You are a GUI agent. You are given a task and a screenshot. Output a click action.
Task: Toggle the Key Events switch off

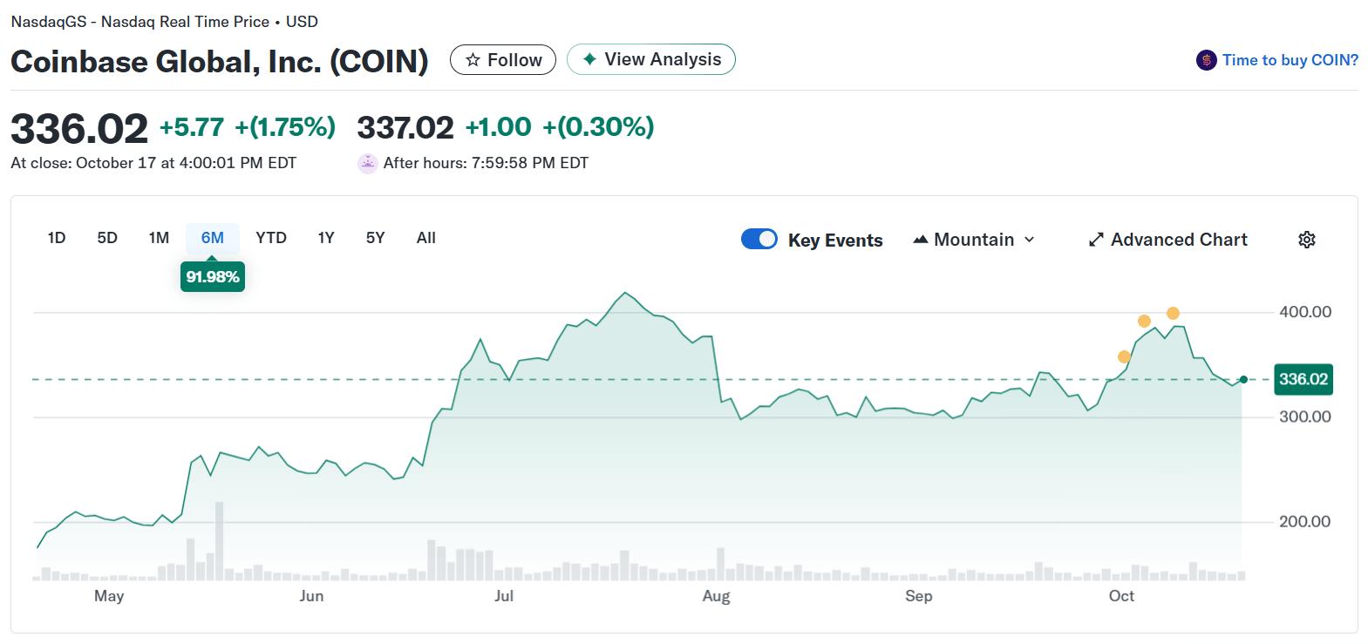pos(759,240)
